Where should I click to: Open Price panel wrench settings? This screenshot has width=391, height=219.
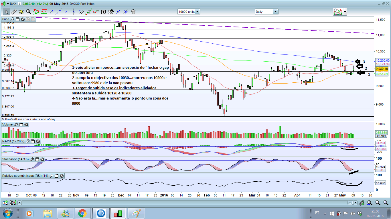click(12, 19)
